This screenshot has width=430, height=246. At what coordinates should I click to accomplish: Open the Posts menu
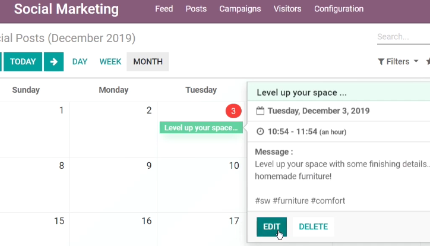coord(196,9)
